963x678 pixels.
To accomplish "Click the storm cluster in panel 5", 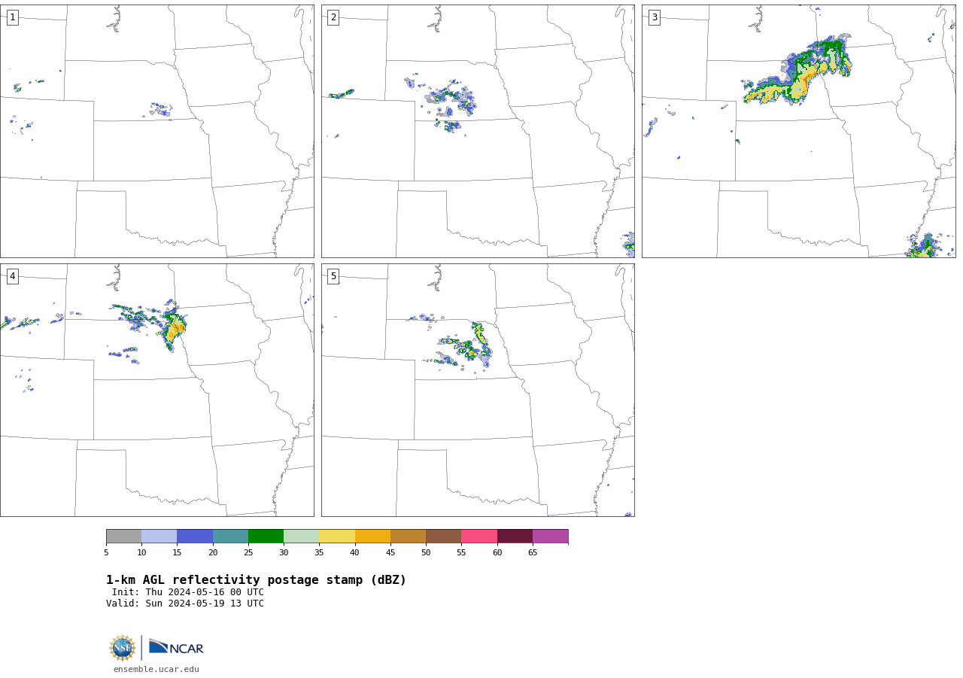I will point(466,346).
